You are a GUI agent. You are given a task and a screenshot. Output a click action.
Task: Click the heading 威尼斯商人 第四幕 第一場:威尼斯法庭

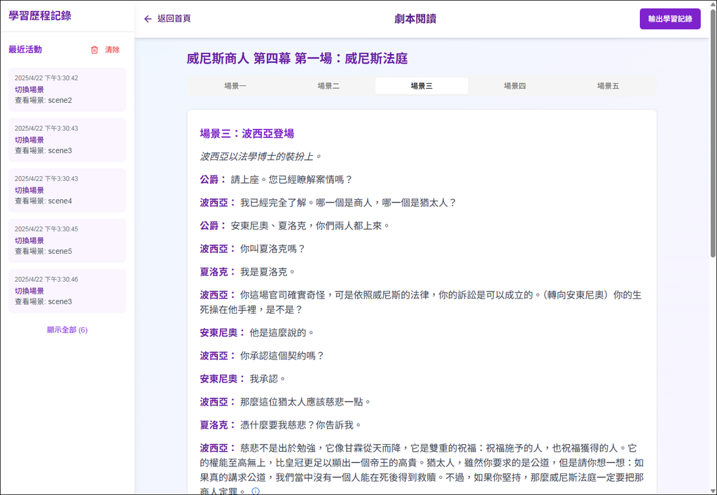coord(297,59)
